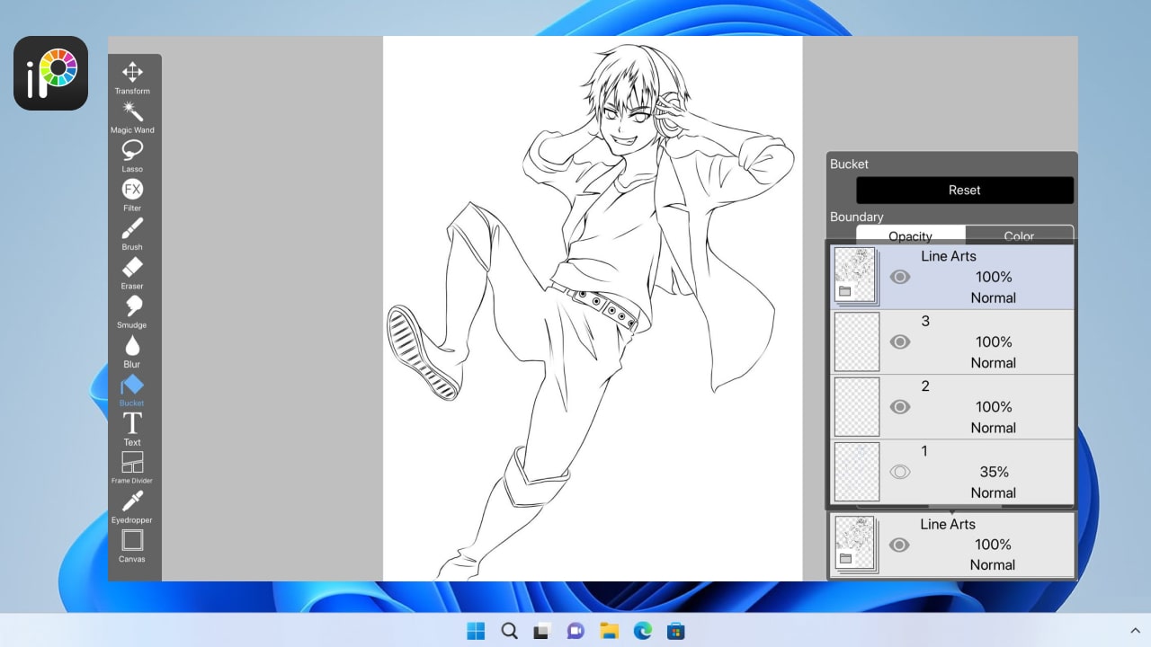Switch to the Color boundary tab
1151x647 pixels.
[1019, 235]
